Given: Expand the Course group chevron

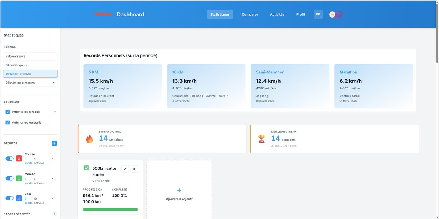Looking at the screenshot, I should point(52,158).
